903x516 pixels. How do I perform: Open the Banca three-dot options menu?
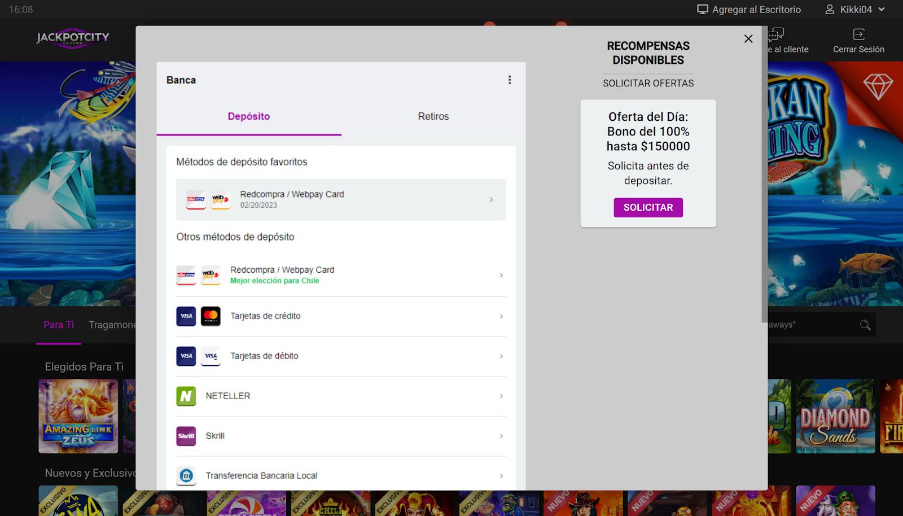click(x=510, y=80)
